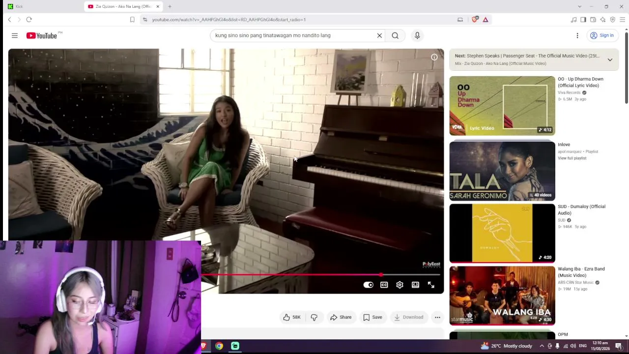
Task: Open the Tala Sarah Geronimo playlist thumbnail
Action: pos(502,171)
